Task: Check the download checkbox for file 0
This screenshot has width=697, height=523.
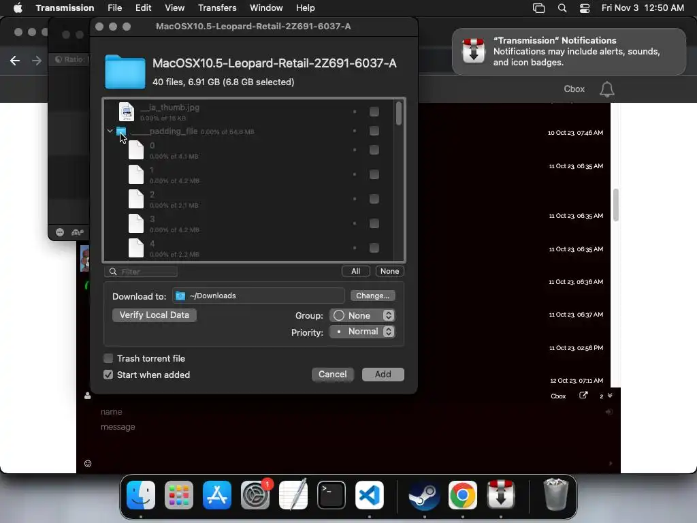Action: (374, 150)
